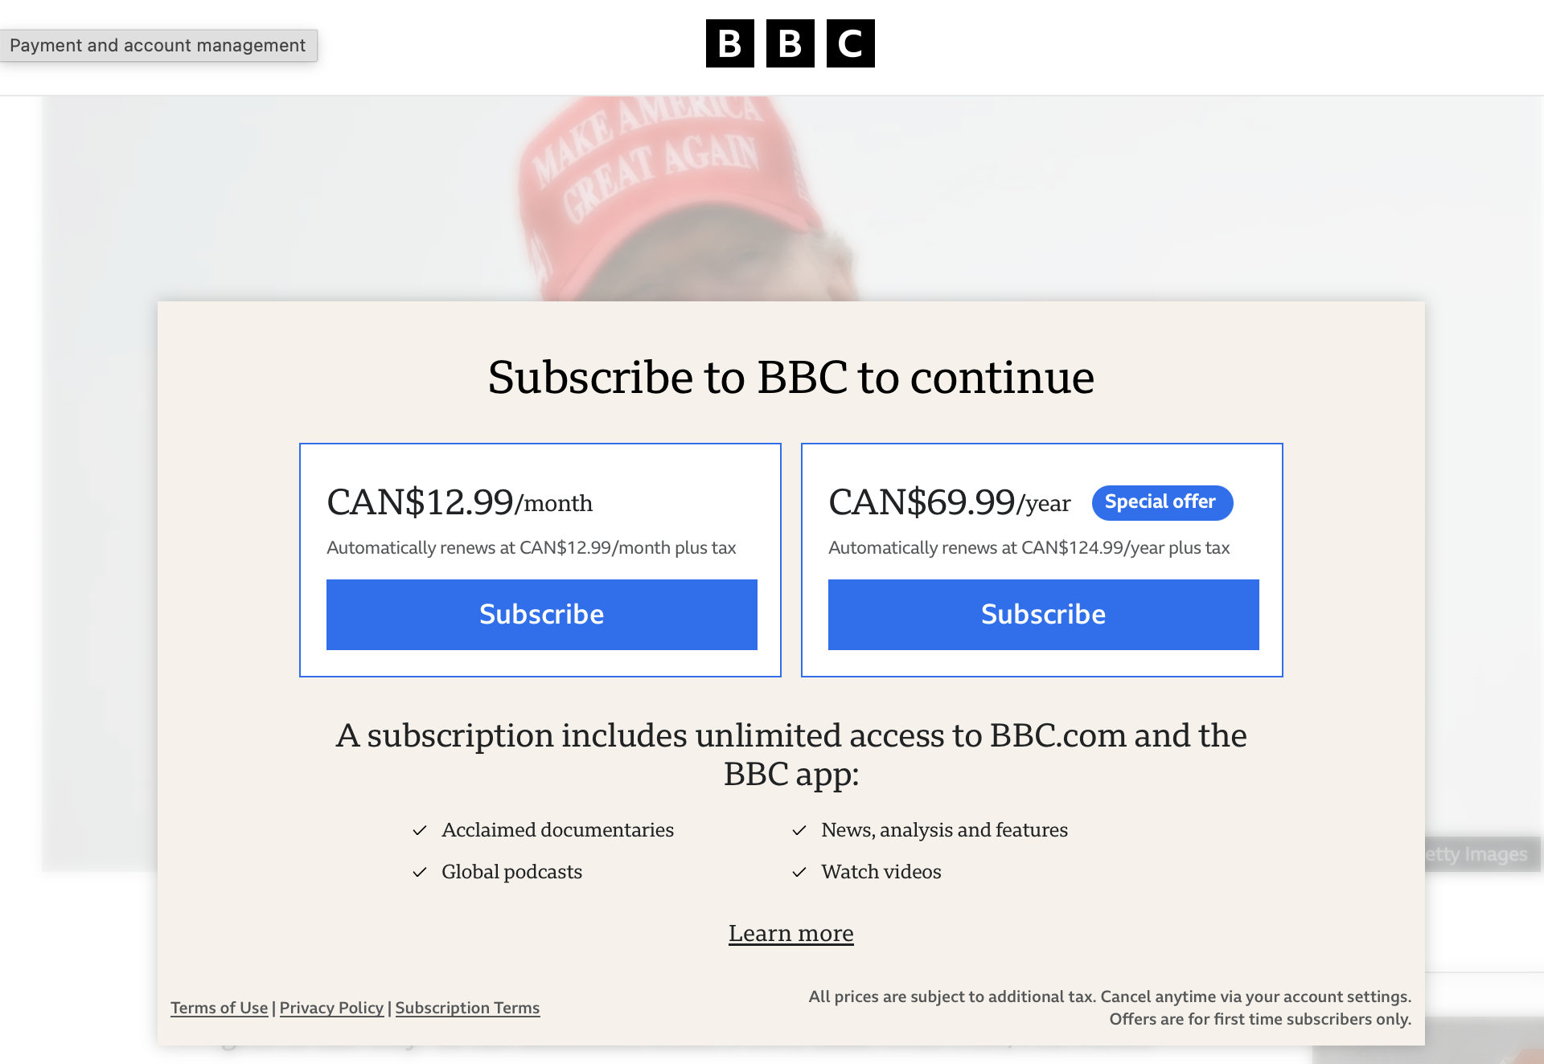Subscribe to the CAN$69.99 yearly plan

coord(1044,615)
